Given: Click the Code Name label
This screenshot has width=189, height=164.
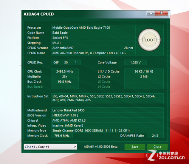Looking at the screenshot, I should 36,33.
